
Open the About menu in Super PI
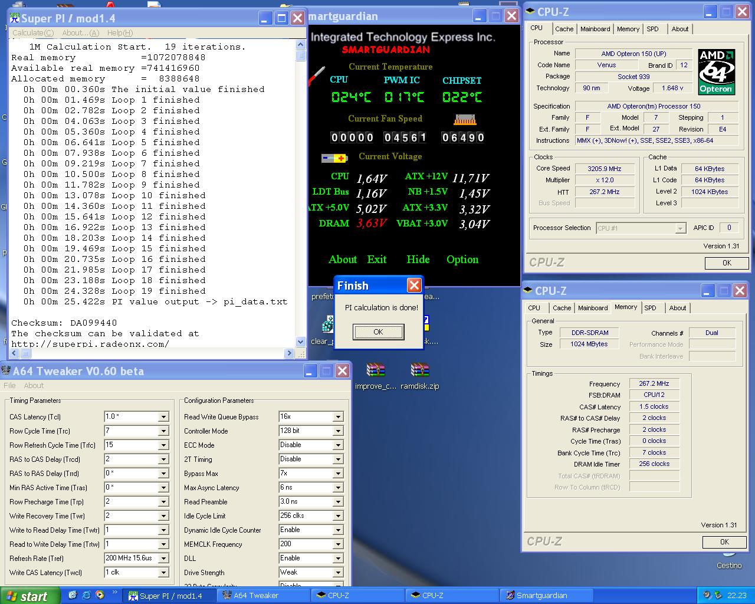point(80,33)
